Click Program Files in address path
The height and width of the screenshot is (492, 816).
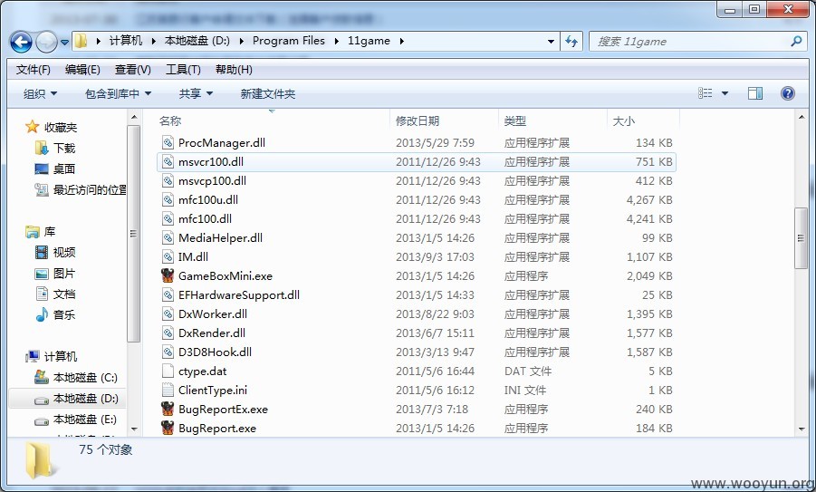[x=289, y=41]
